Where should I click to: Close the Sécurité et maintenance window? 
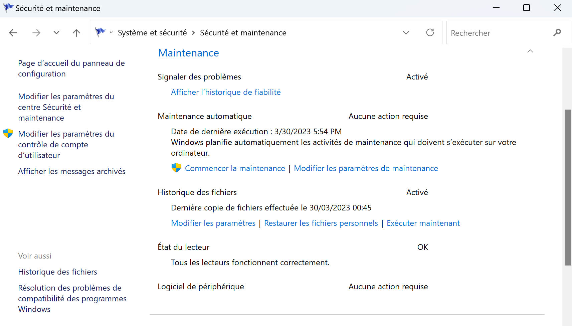click(x=557, y=8)
